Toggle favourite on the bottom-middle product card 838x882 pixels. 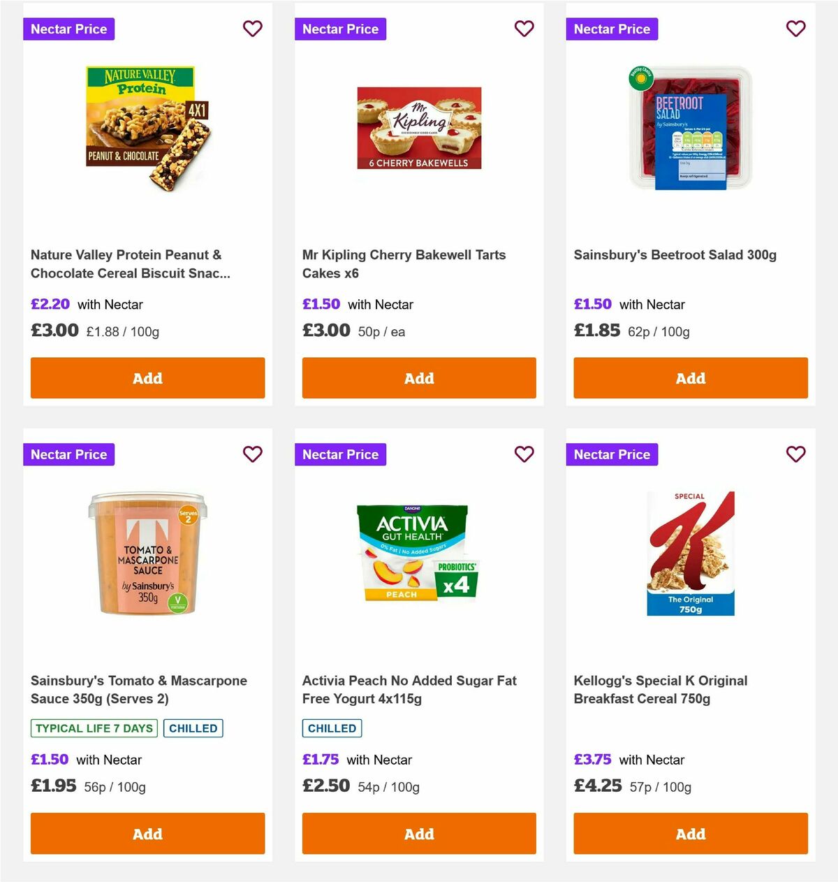pos(524,454)
